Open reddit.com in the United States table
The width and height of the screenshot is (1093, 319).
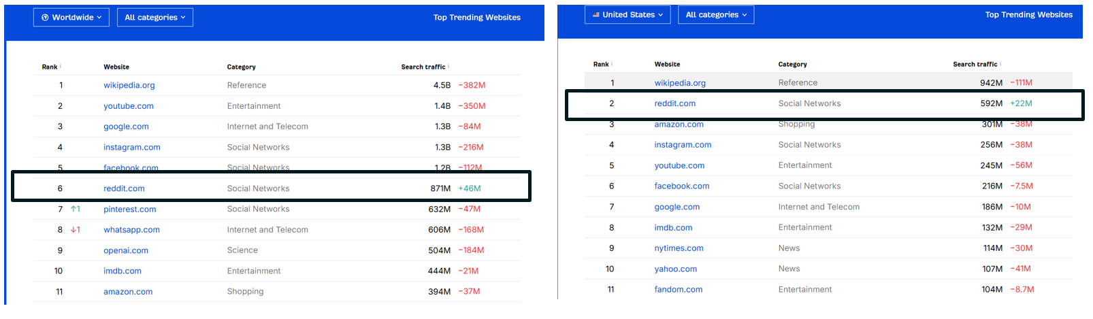click(675, 103)
